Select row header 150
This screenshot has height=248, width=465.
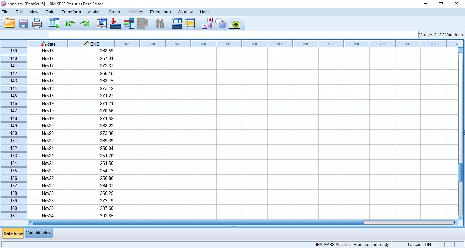click(14, 133)
